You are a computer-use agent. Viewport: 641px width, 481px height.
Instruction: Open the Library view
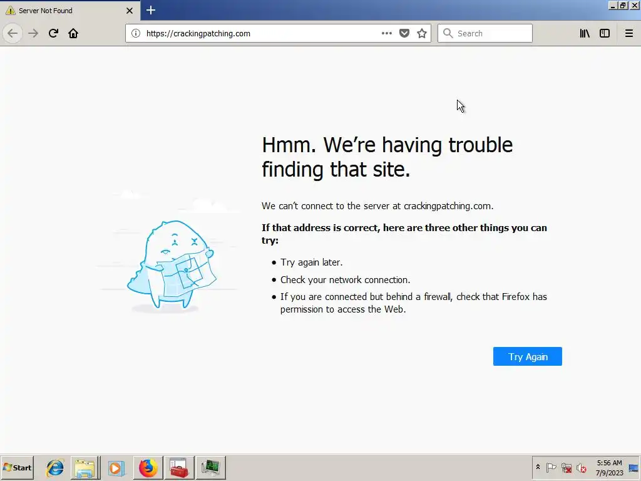pyautogui.click(x=585, y=33)
